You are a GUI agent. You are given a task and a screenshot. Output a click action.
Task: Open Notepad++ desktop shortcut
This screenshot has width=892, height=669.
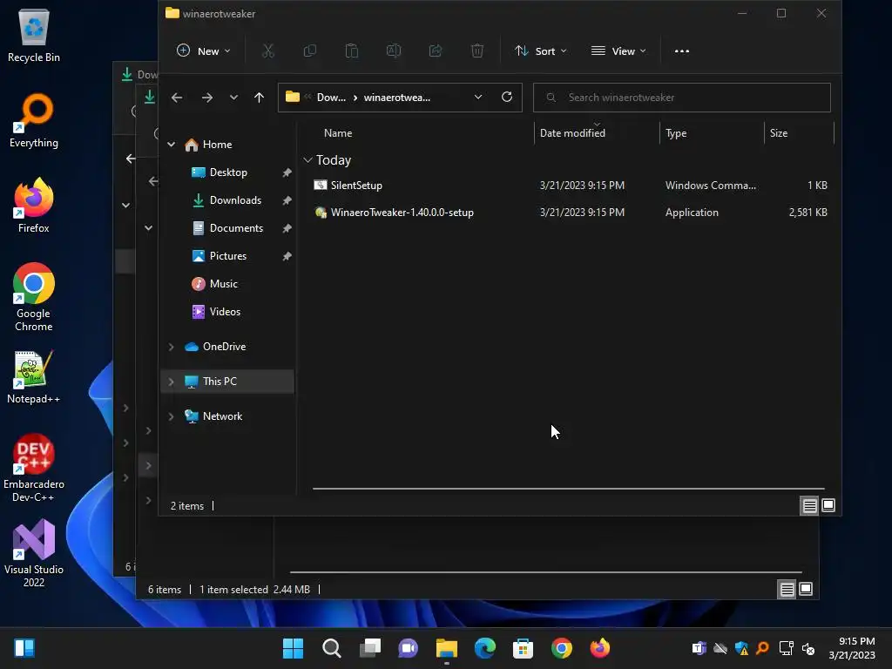coord(34,376)
